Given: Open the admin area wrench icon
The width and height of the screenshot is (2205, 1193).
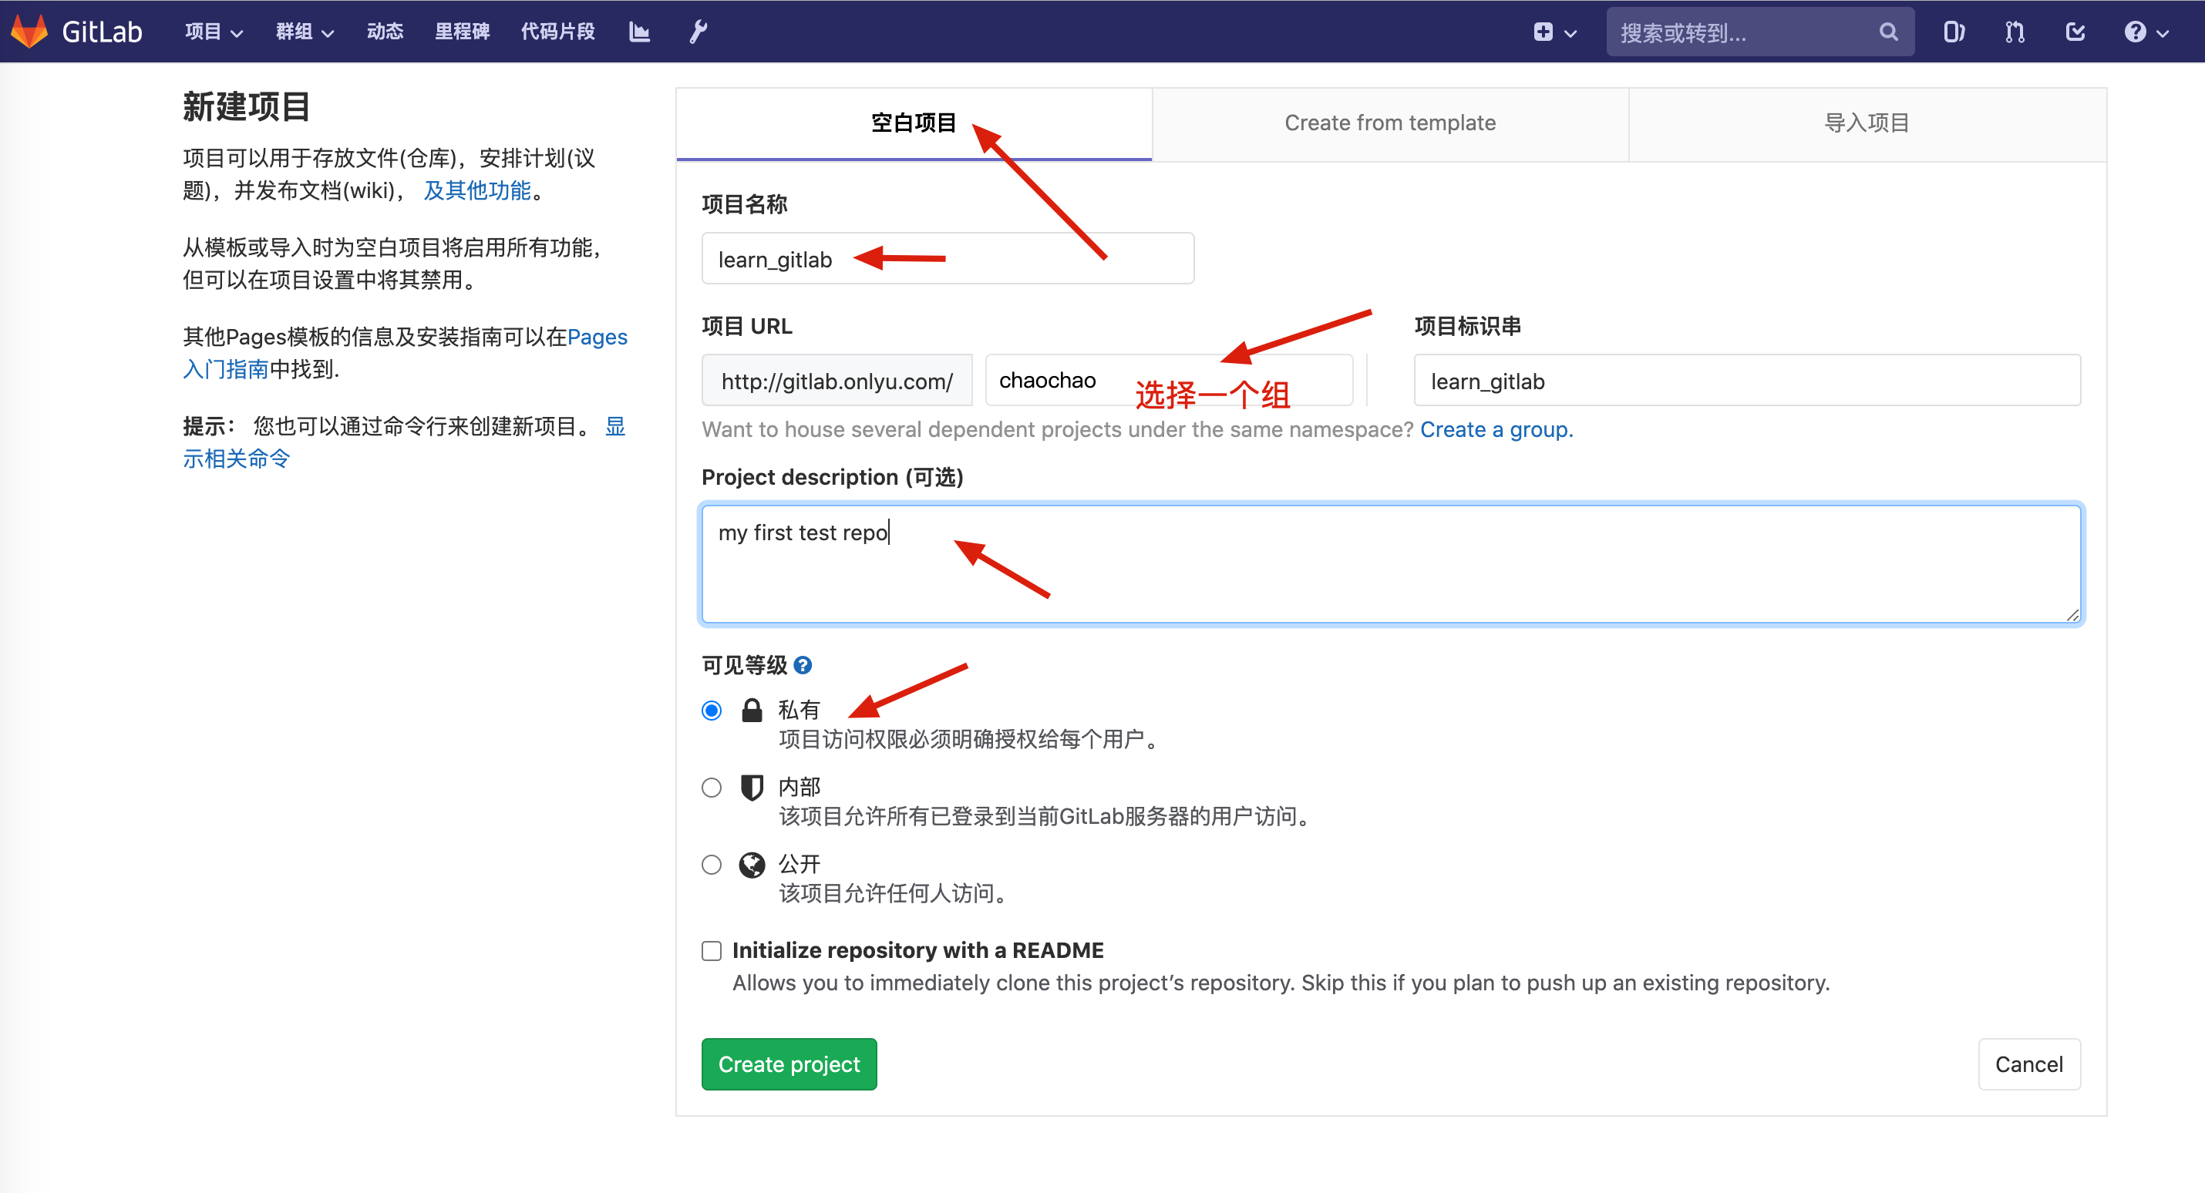Looking at the screenshot, I should coord(699,32).
